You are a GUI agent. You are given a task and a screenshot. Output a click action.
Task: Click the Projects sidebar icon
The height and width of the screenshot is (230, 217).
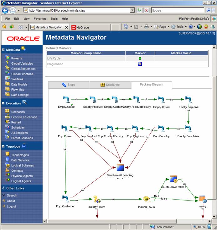(7, 57)
